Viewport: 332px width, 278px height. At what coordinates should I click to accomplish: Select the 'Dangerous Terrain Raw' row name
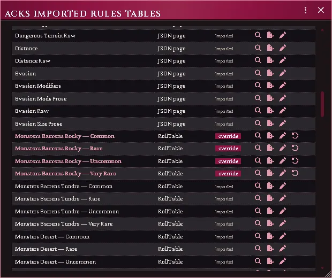[46, 35]
